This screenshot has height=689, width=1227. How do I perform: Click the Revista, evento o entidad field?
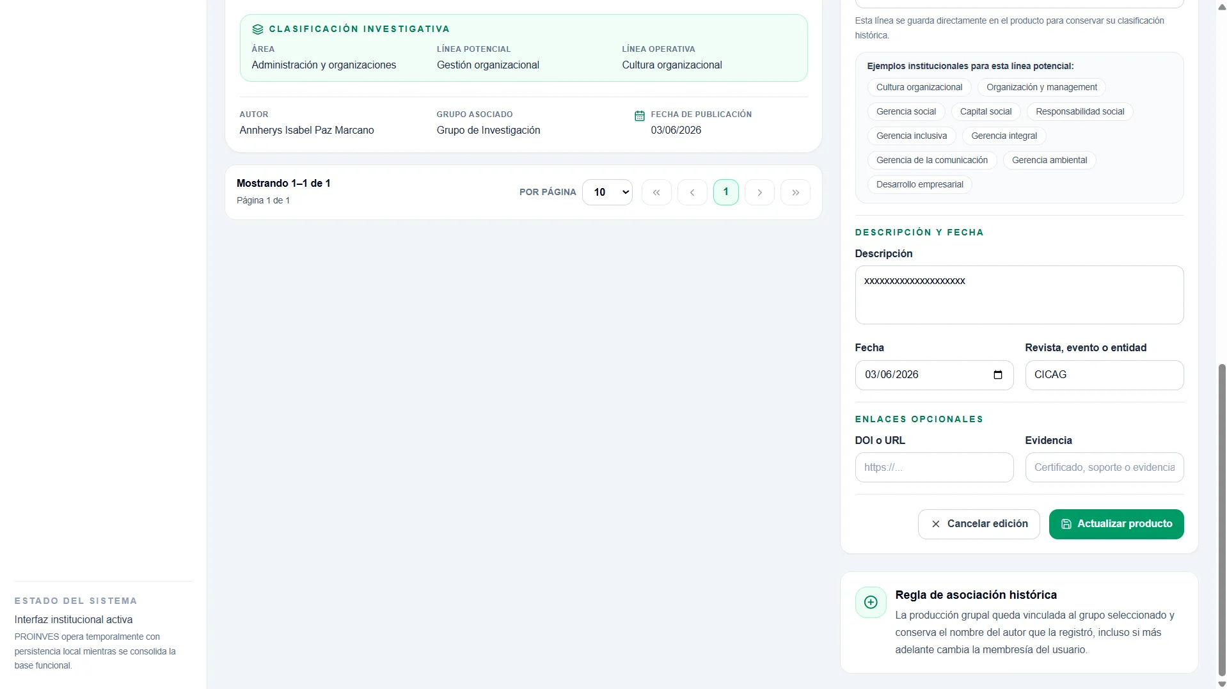click(1104, 375)
